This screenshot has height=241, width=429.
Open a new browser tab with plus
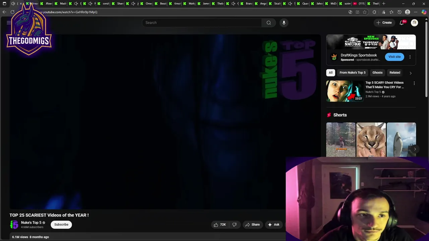[x=384, y=4]
